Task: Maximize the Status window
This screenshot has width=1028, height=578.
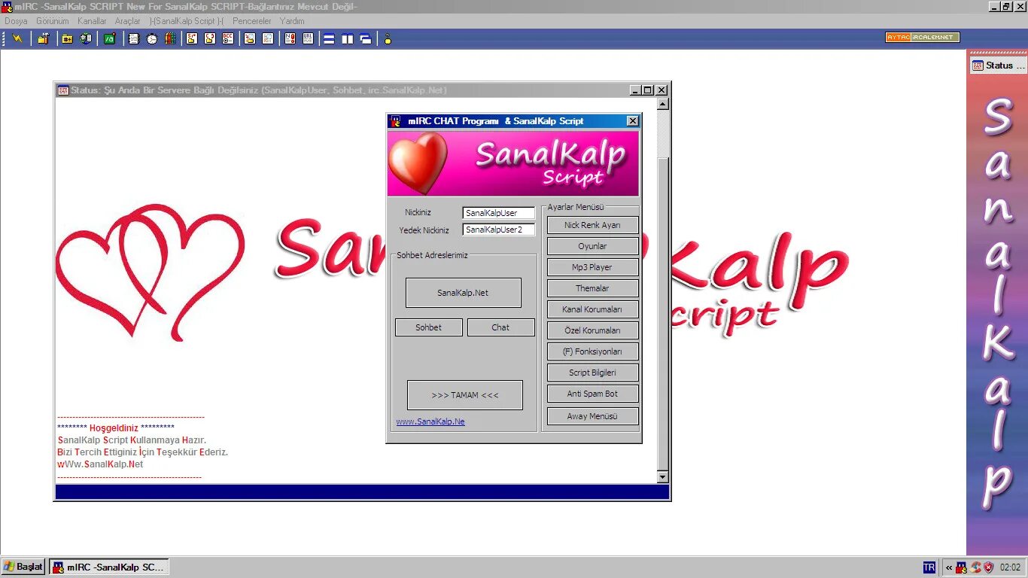Action: 648,90
